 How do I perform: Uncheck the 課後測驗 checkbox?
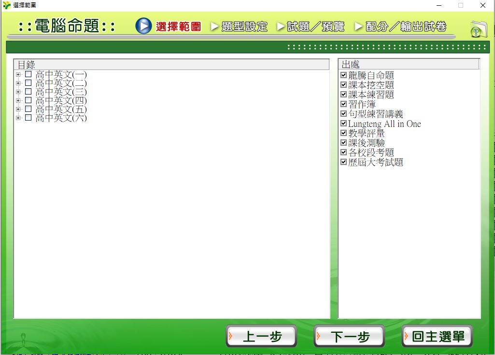(x=344, y=142)
